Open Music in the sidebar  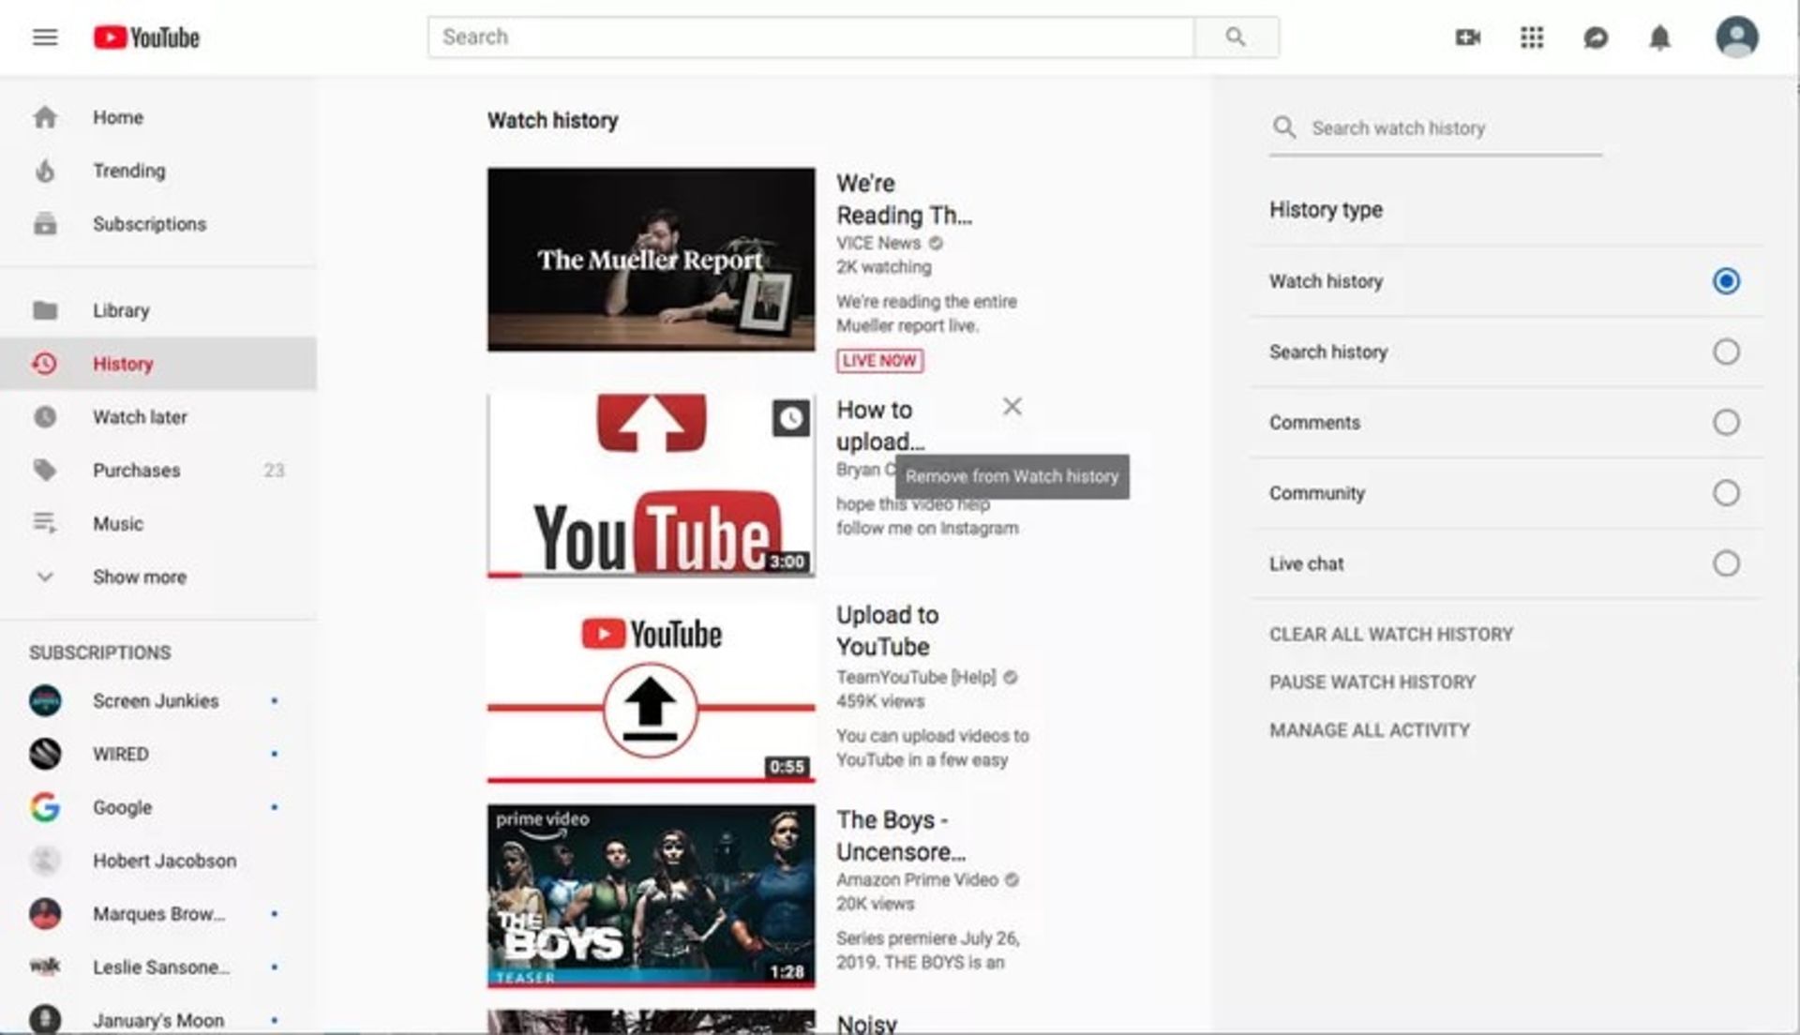pos(158,523)
